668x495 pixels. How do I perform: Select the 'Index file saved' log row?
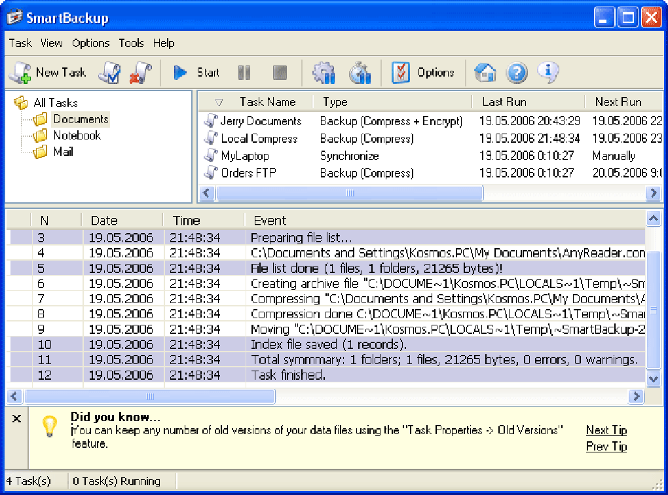point(326,344)
